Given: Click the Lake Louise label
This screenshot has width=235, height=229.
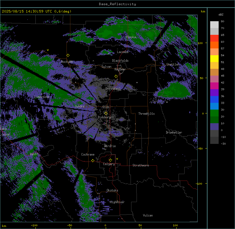Looking at the screenshot, I should (x=5, y=132).
